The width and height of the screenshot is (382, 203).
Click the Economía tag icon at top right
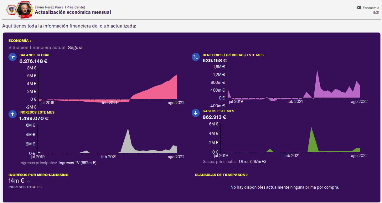click(359, 8)
